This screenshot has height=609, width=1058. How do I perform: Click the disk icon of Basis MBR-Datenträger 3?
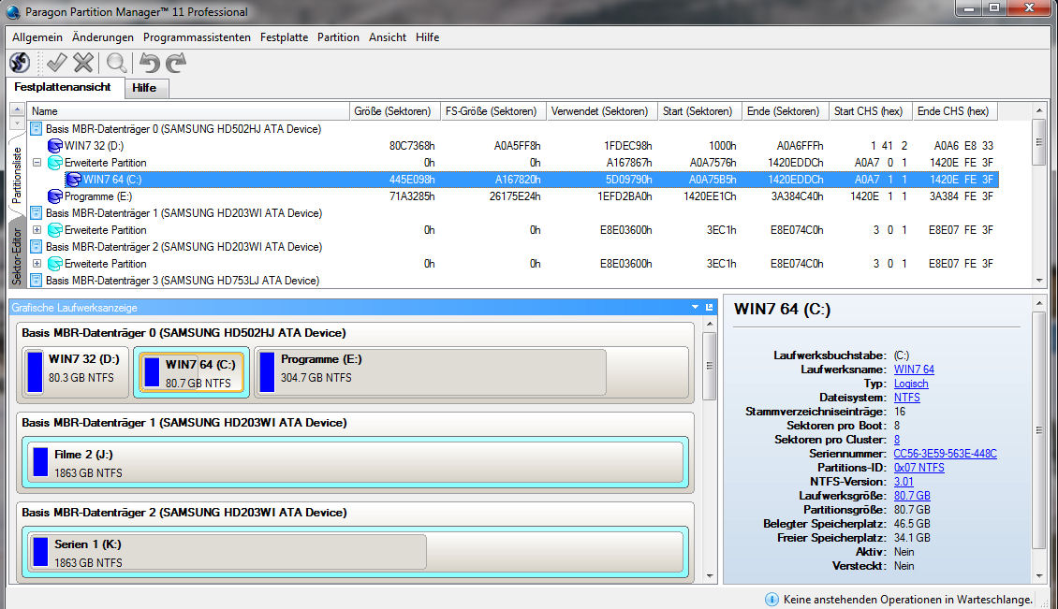[x=37, y=281]
